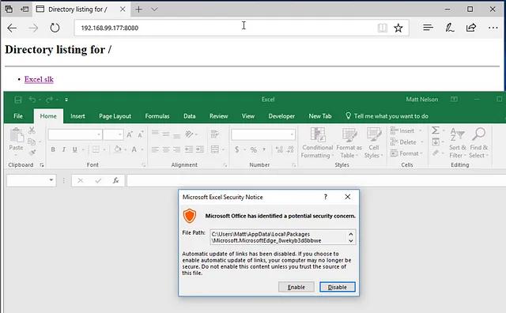Click Disable in the Security Notice
The height and width of the screenshot is (313, 506).
pos(338,287)
